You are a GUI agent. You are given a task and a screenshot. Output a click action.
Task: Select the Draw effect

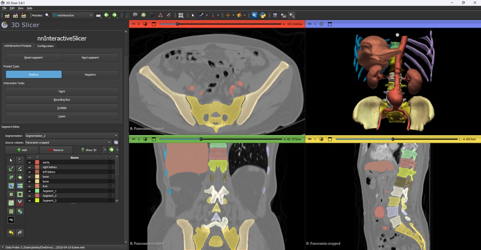click(x=20, y=169)
